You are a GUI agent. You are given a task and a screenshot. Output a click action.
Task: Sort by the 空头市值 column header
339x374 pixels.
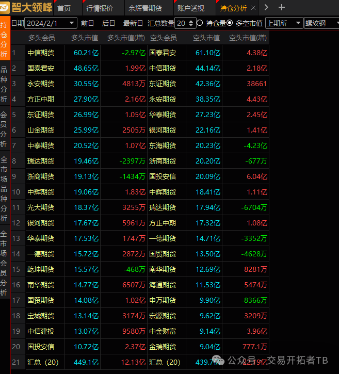[x=206, y=38]
